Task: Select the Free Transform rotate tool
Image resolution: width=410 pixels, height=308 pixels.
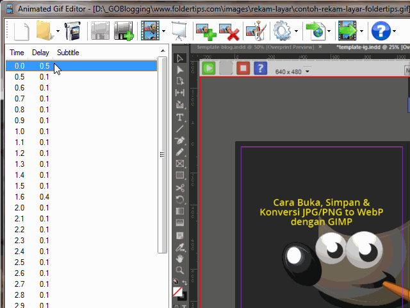Action: [180, 200]
